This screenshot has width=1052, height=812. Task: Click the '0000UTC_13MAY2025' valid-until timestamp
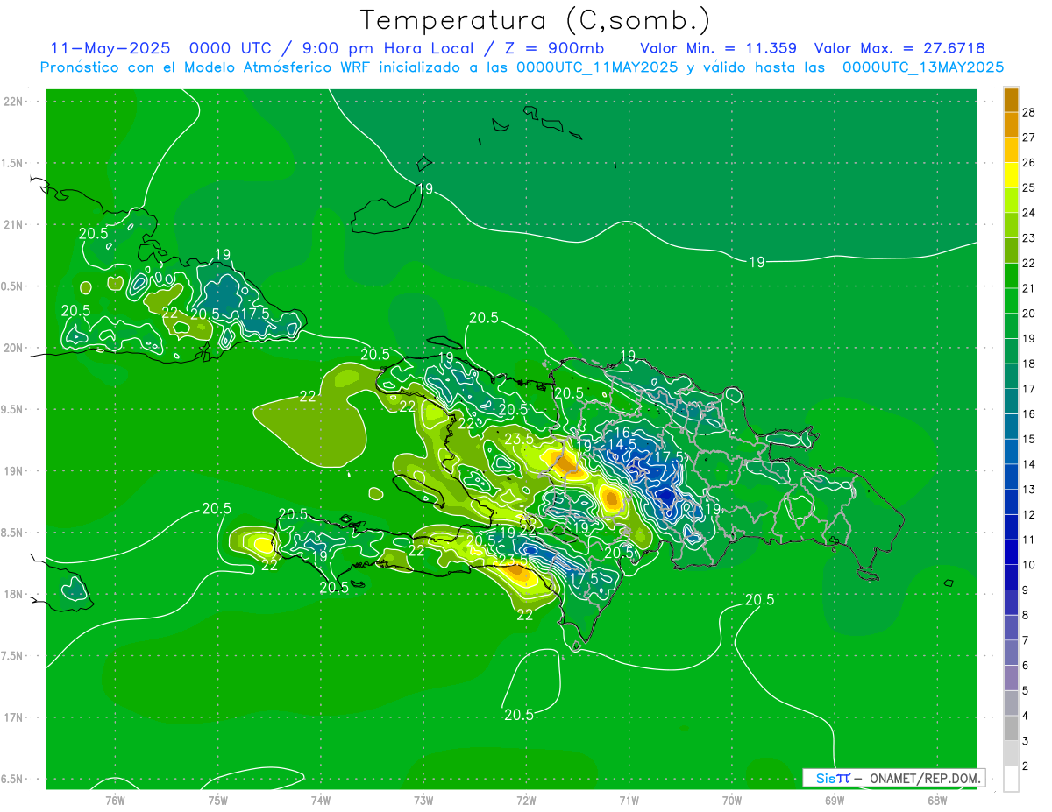923,67
